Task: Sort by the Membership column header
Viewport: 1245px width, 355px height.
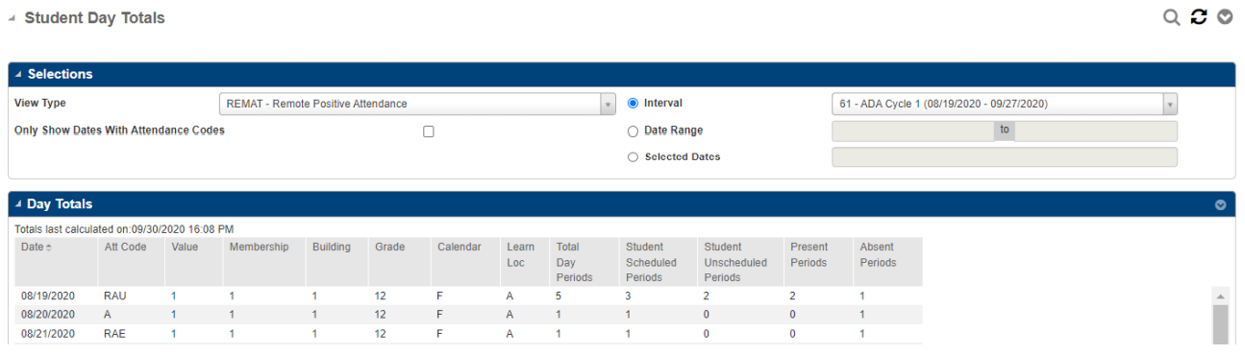Action: tap(263, 262)
